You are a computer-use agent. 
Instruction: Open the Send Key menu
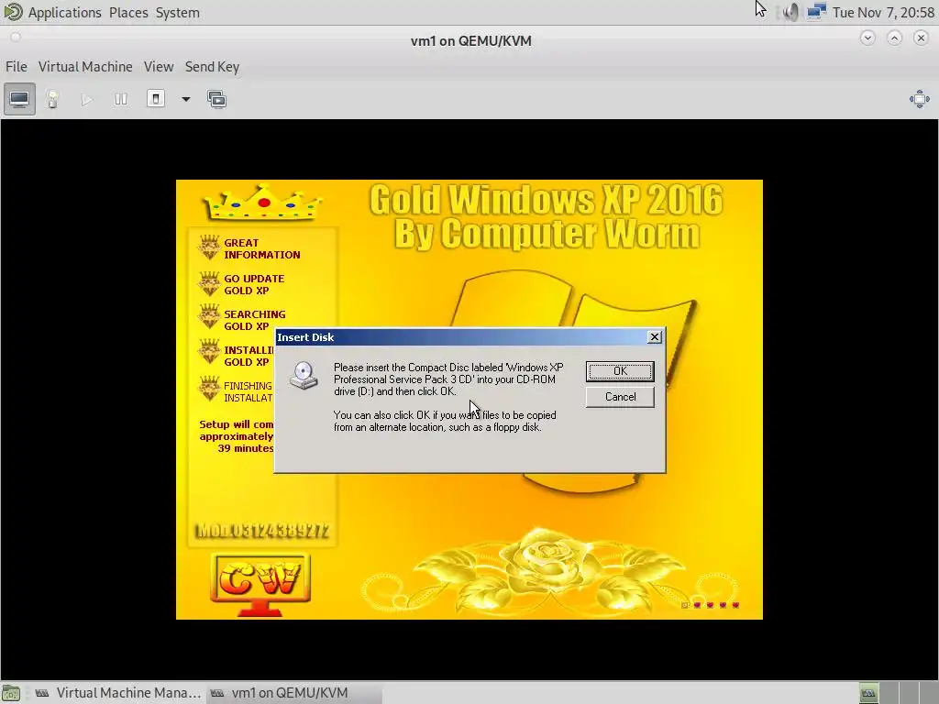212,66
